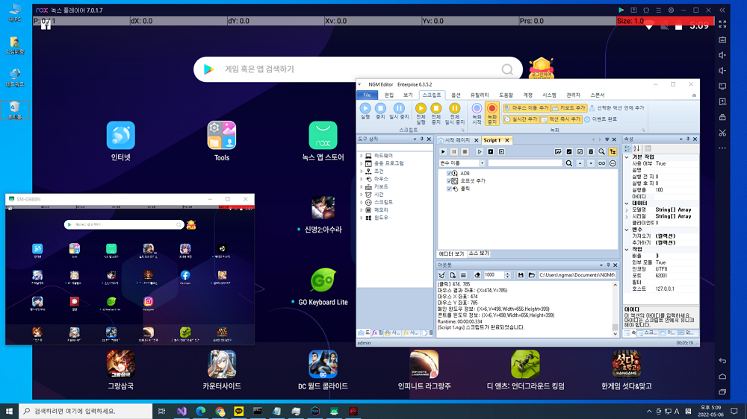Click 마우스 이동 추가 button
747x419 pixels.
(527, 108)
